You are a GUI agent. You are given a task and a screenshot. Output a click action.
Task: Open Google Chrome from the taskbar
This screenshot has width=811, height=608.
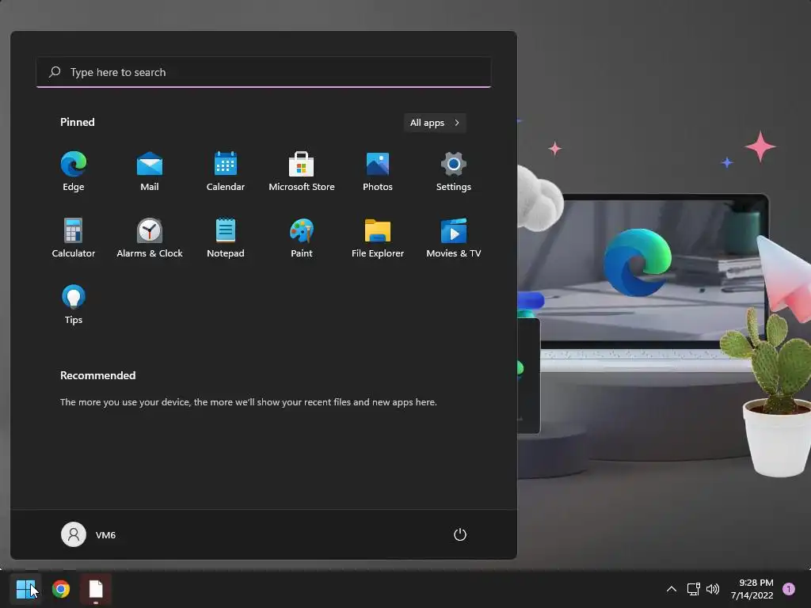[61, 589]
